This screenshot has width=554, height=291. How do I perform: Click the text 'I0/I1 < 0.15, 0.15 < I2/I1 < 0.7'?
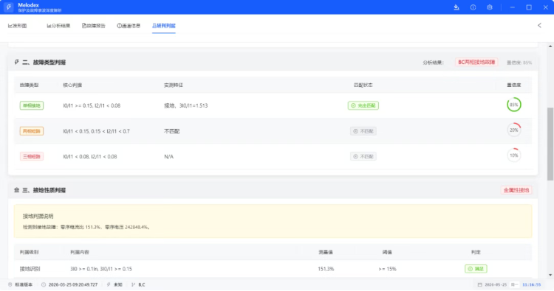click(96, 131)
